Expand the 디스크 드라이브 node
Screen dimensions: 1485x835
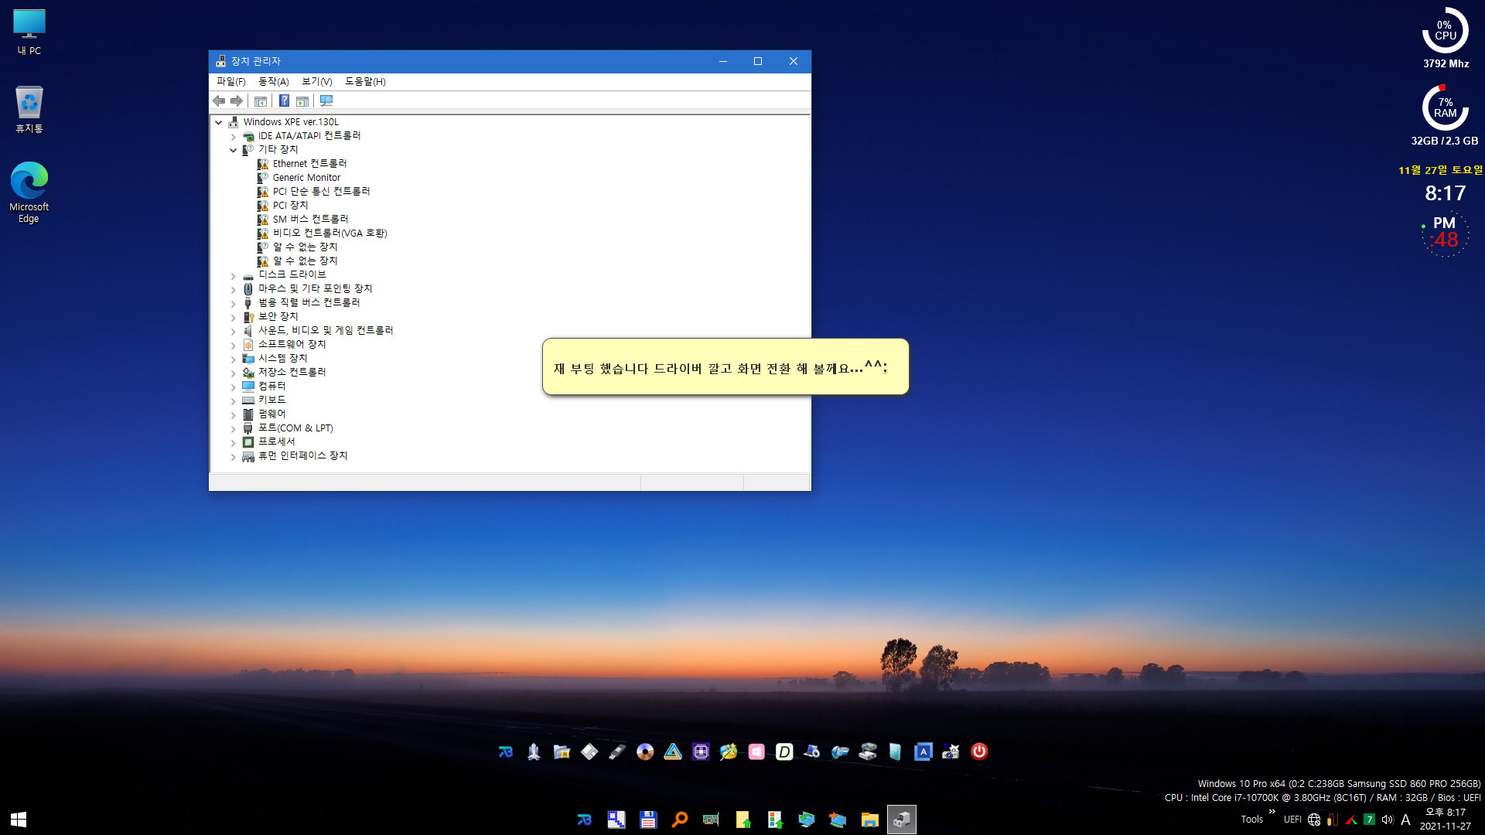pyautogui.click(x=234, y=275)
